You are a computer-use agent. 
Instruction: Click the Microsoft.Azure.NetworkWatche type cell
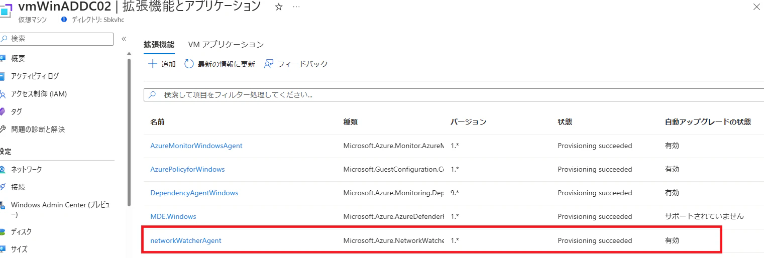(394, 240)
